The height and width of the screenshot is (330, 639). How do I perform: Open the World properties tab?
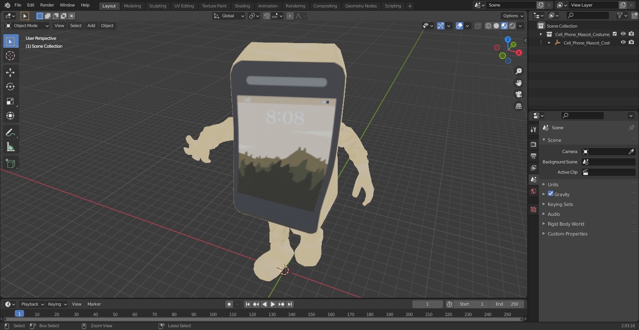pyautogui.click(x=533, y=191)
